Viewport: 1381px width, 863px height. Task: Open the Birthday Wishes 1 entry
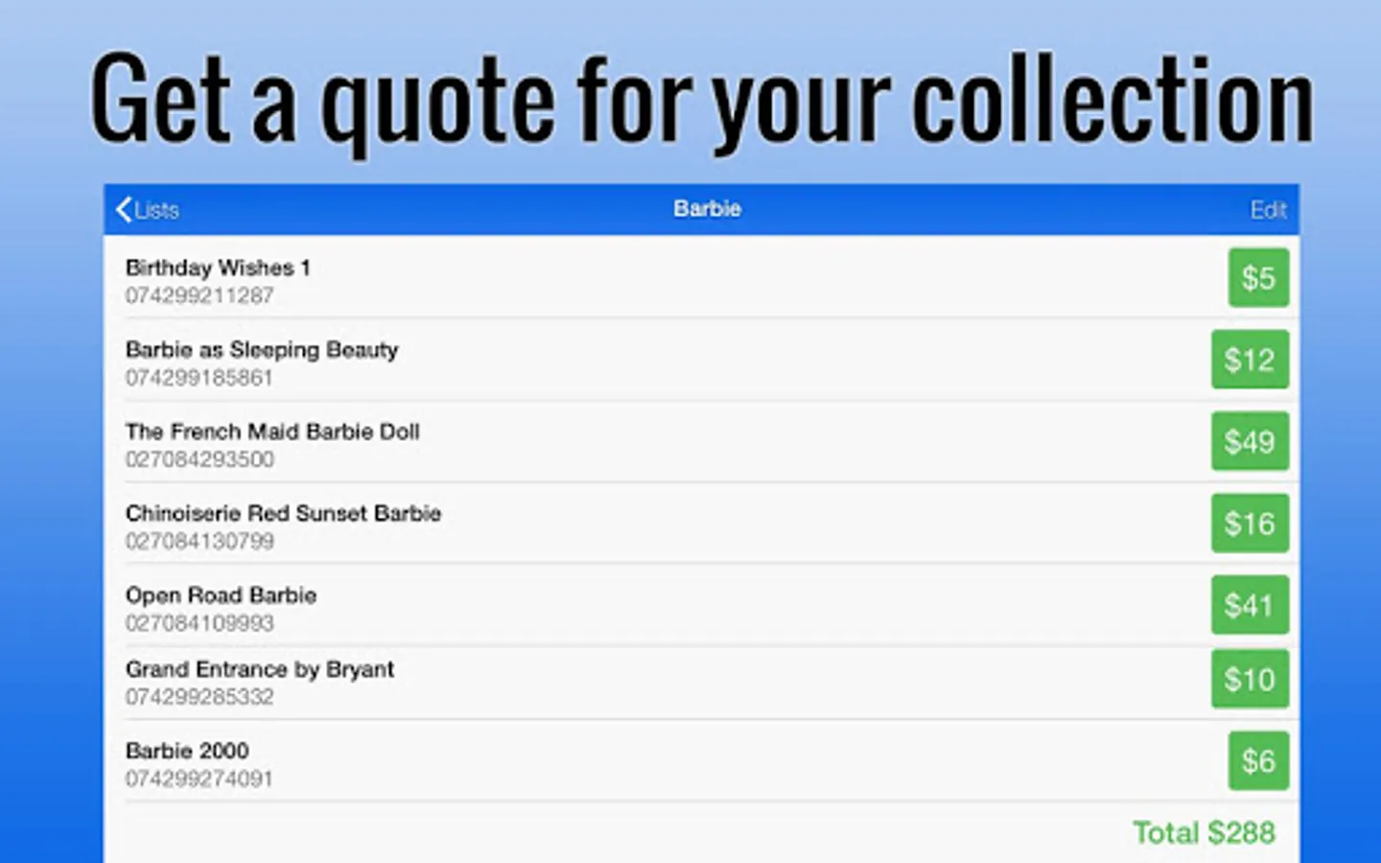coord(218,268)
